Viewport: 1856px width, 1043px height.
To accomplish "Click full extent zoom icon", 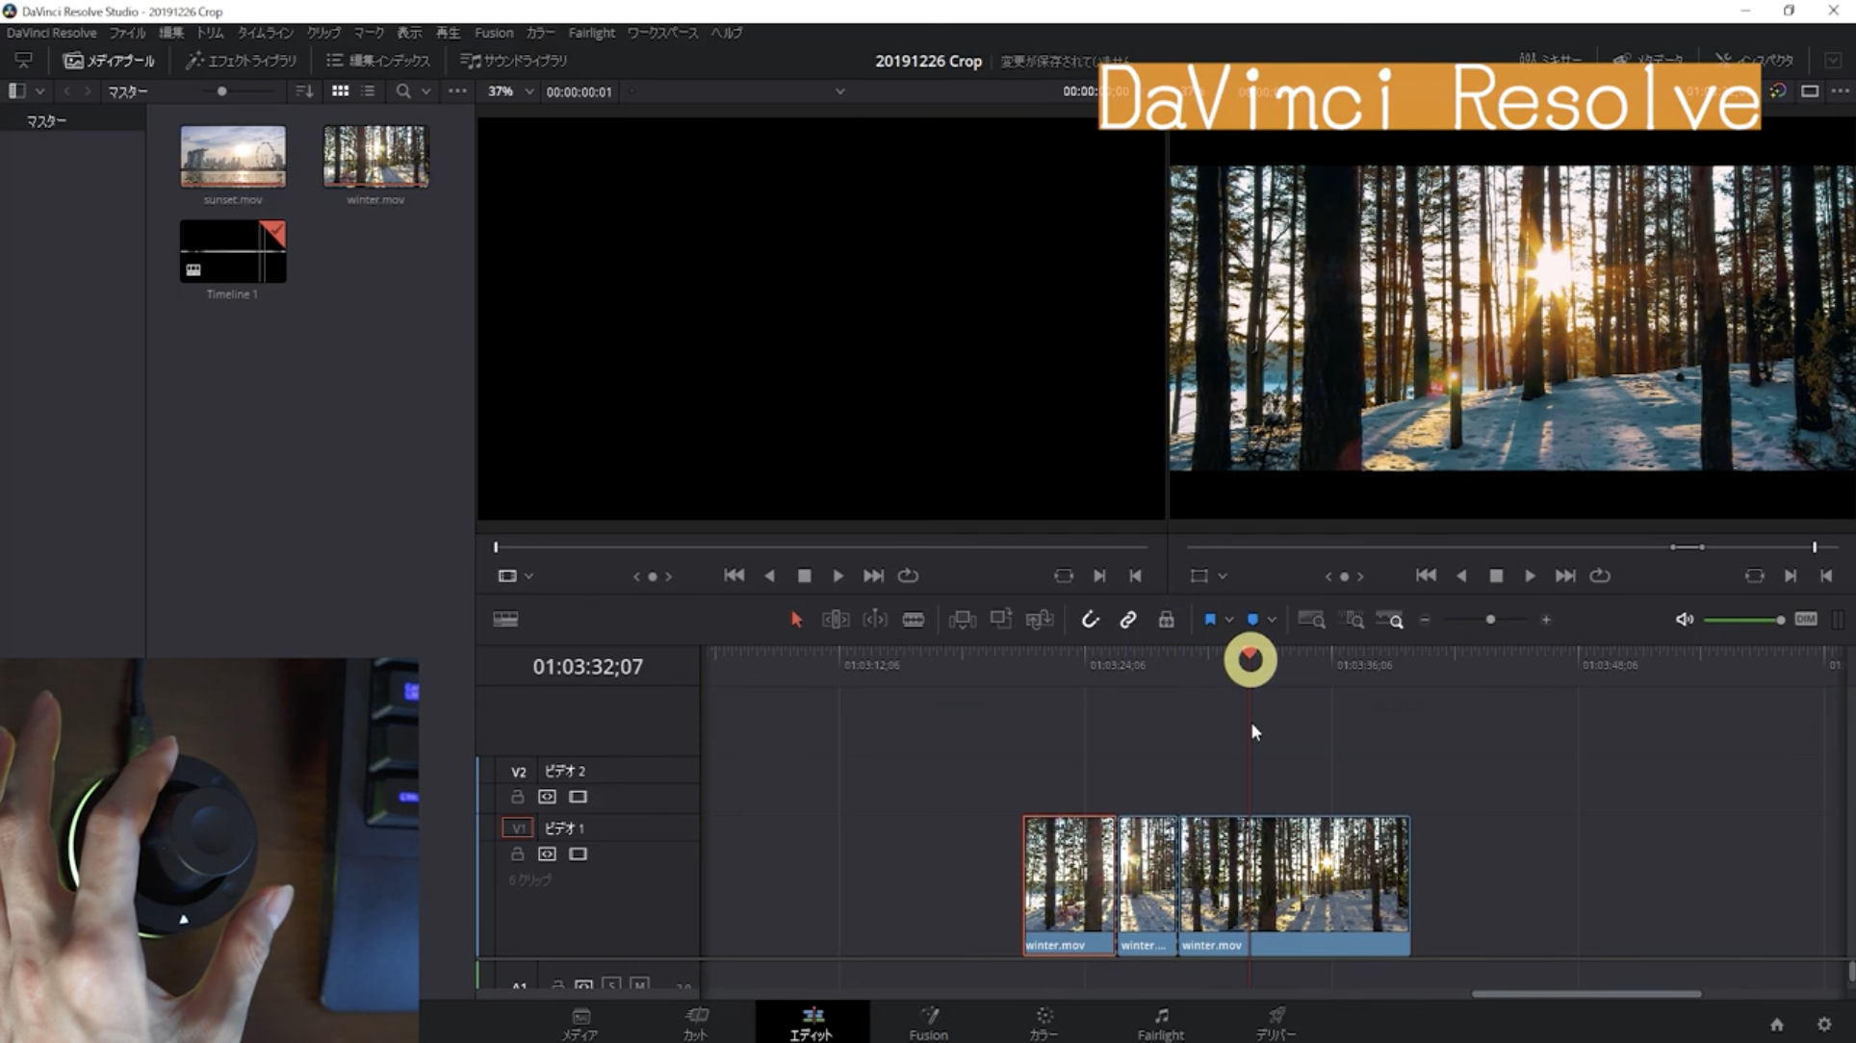I will click(x=1311, y=620).
